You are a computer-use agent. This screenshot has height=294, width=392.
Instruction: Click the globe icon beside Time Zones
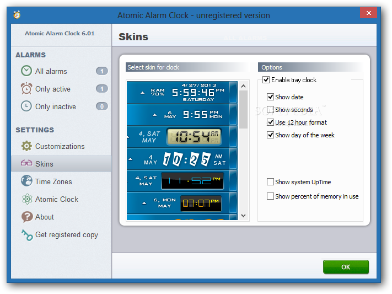pyautogui.click(x=26, y=181)
